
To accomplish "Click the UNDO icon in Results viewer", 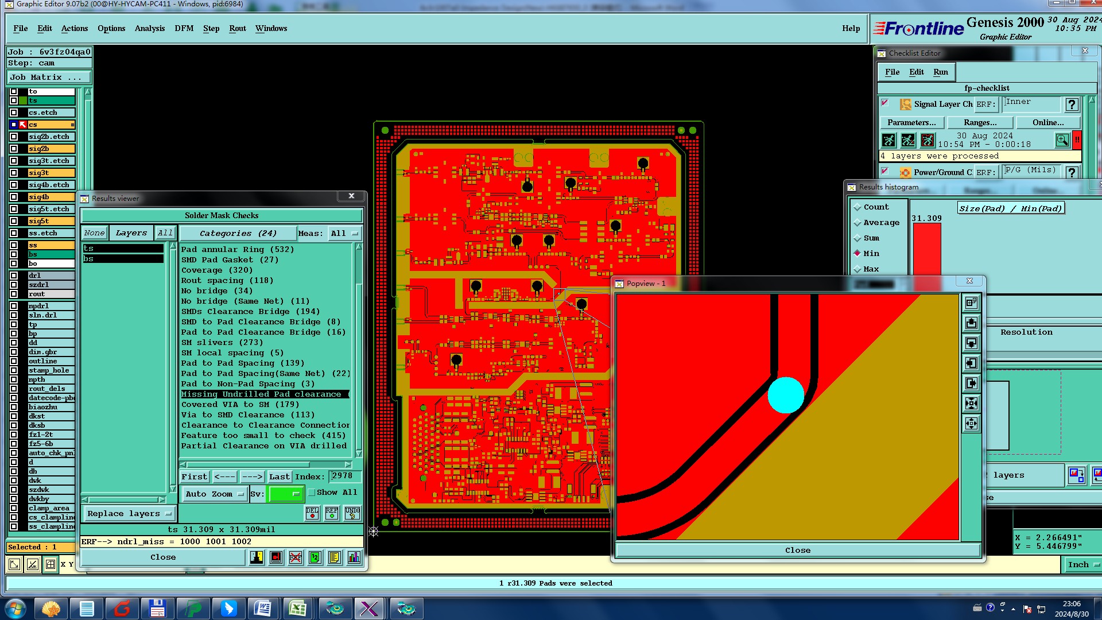I will tap(352, 513).
